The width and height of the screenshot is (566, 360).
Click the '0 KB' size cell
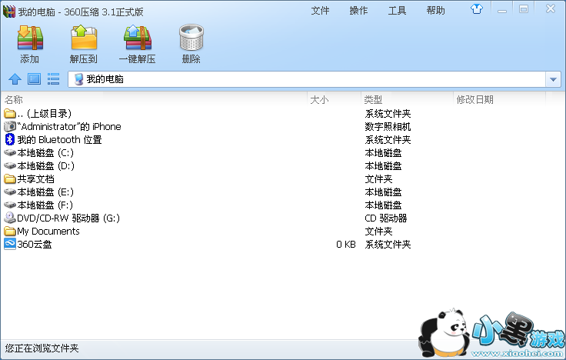click(346, 245)
